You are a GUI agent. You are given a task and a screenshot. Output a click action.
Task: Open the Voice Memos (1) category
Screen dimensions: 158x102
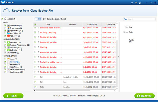tap(16, 67)
